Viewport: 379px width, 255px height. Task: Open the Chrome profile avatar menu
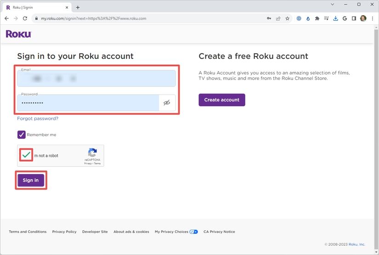pyautogui.click(x=363, y=18)
